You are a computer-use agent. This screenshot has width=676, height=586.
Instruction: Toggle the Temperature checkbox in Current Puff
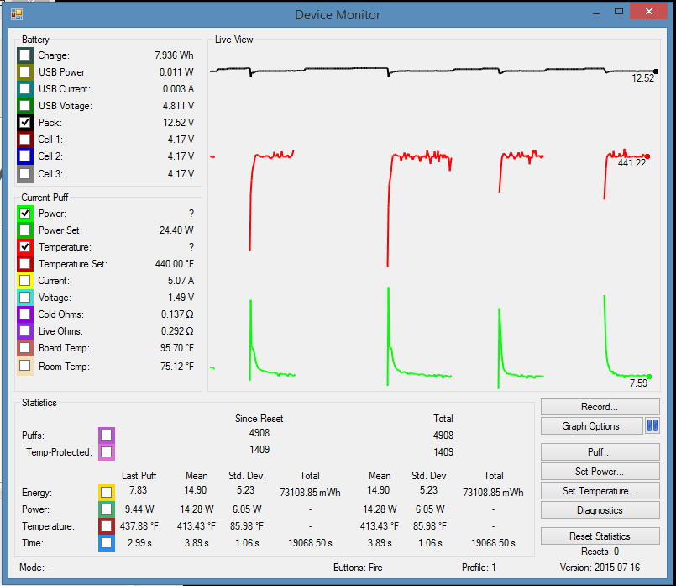point(25,247)
